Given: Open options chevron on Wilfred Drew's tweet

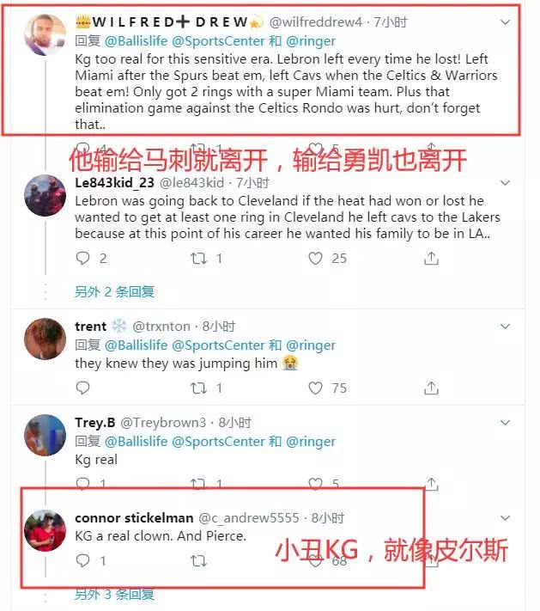Looking at the screenshot, I should [505, 22].
